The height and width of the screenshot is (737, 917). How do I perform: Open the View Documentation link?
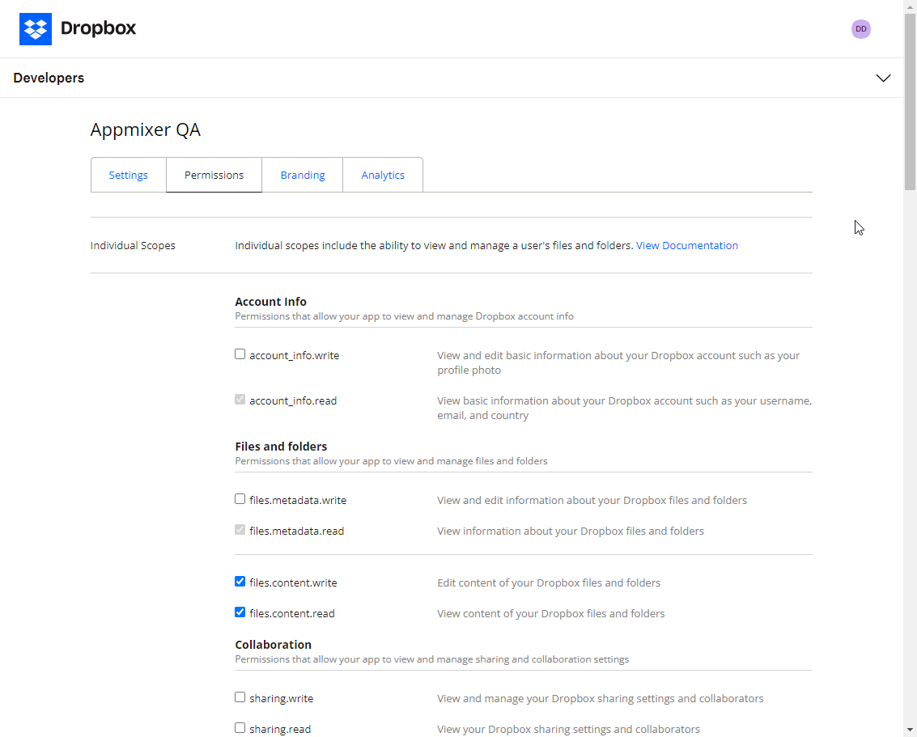coord(686,245)
